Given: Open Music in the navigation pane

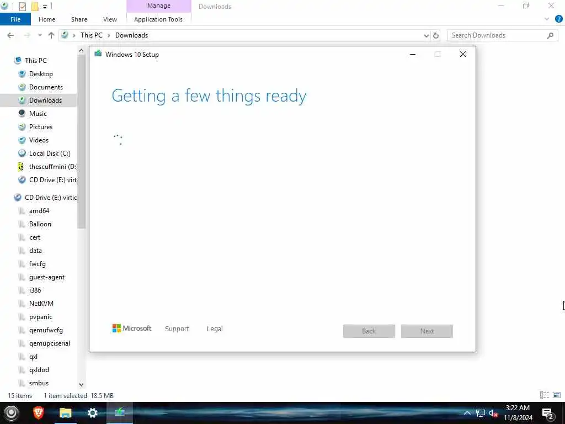Looking at the screenshot, I should click(38, 114).
